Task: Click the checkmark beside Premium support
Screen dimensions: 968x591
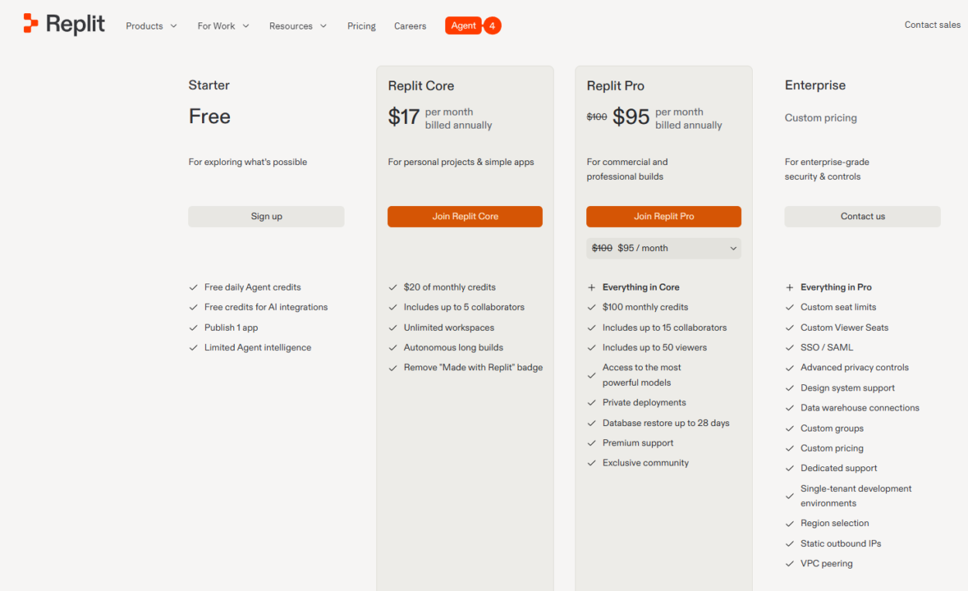Action: [592, 443]
